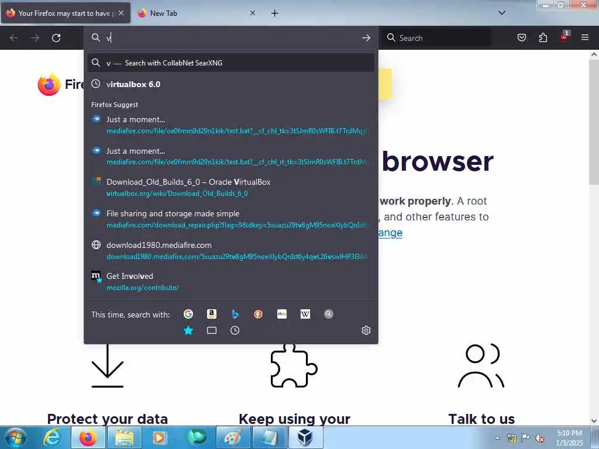Search this time with Bing
This screenshot has width=599, height=449.
pos(235,314)
